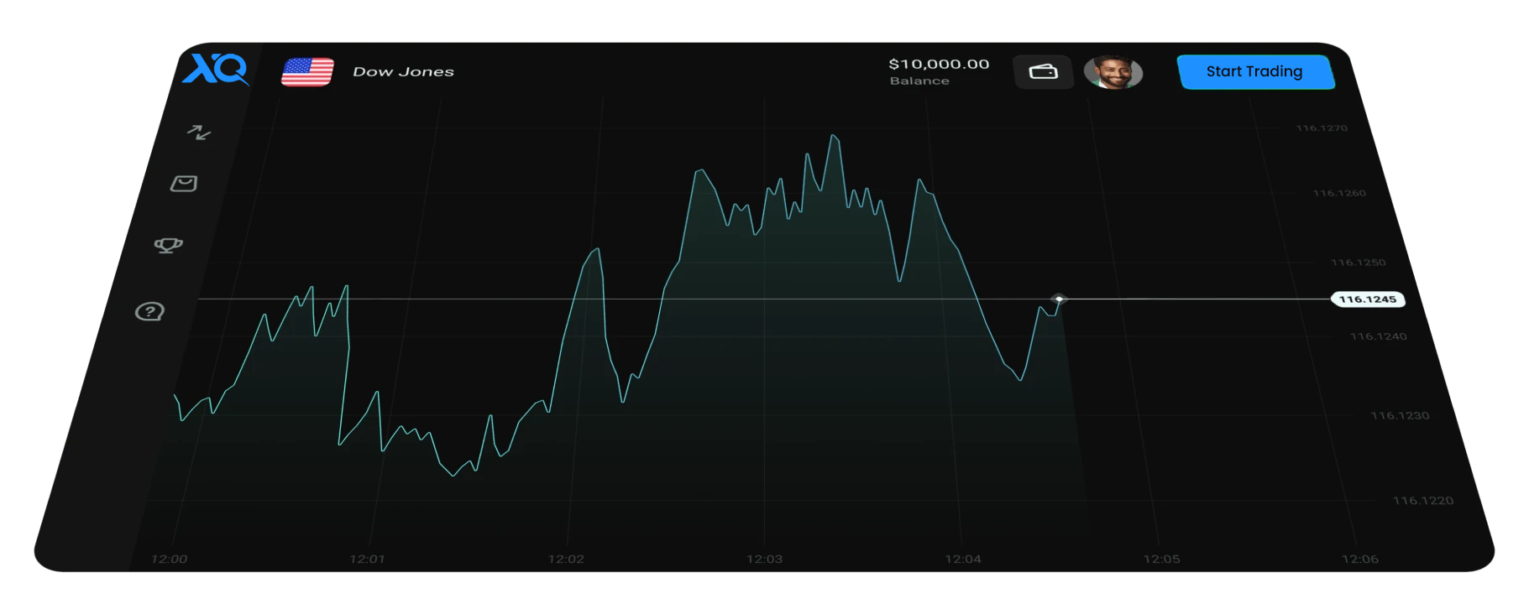Viewport: 1529px width, 604px height.
Task: Click the 12:00 time axis label
Action: 169,559
